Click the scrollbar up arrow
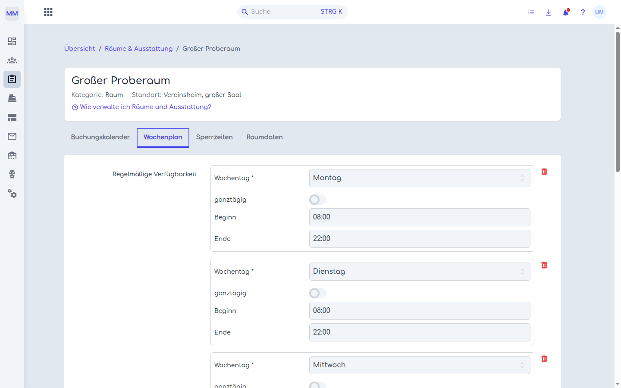The width and height of the screenshot is (621, 388). 618,28
